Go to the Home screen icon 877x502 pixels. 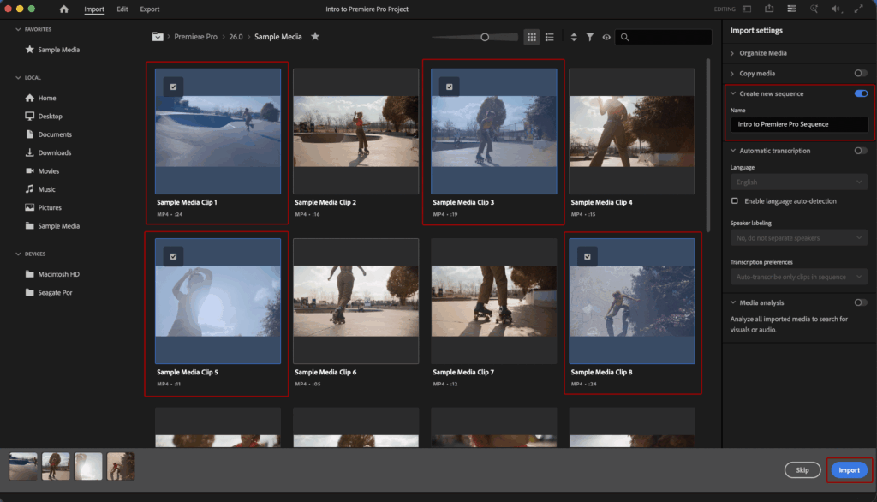pos(63,9)
